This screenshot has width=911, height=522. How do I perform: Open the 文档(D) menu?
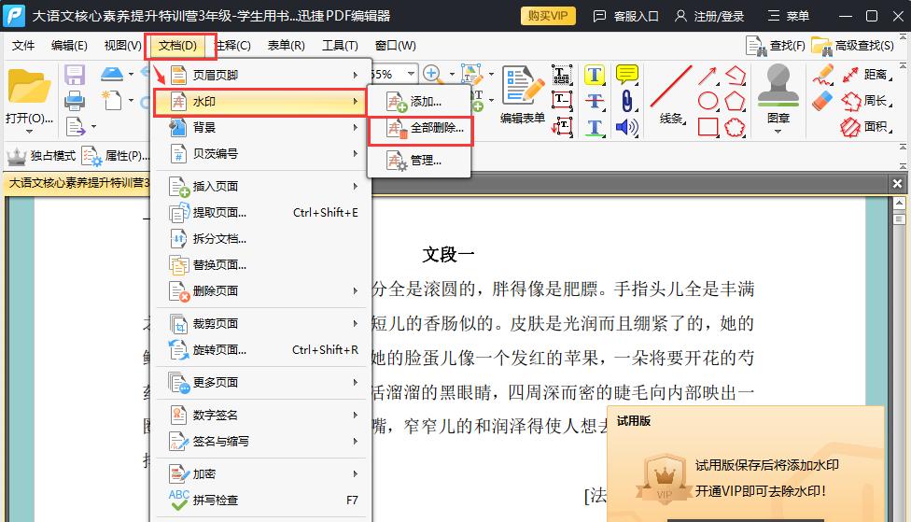pyautogui.click(x=177, y=46)
